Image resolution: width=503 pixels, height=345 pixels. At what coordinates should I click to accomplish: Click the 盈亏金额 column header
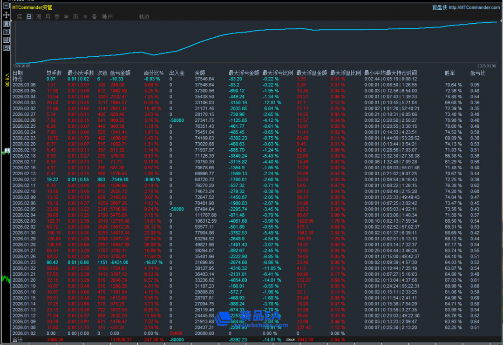coord(120,73)
